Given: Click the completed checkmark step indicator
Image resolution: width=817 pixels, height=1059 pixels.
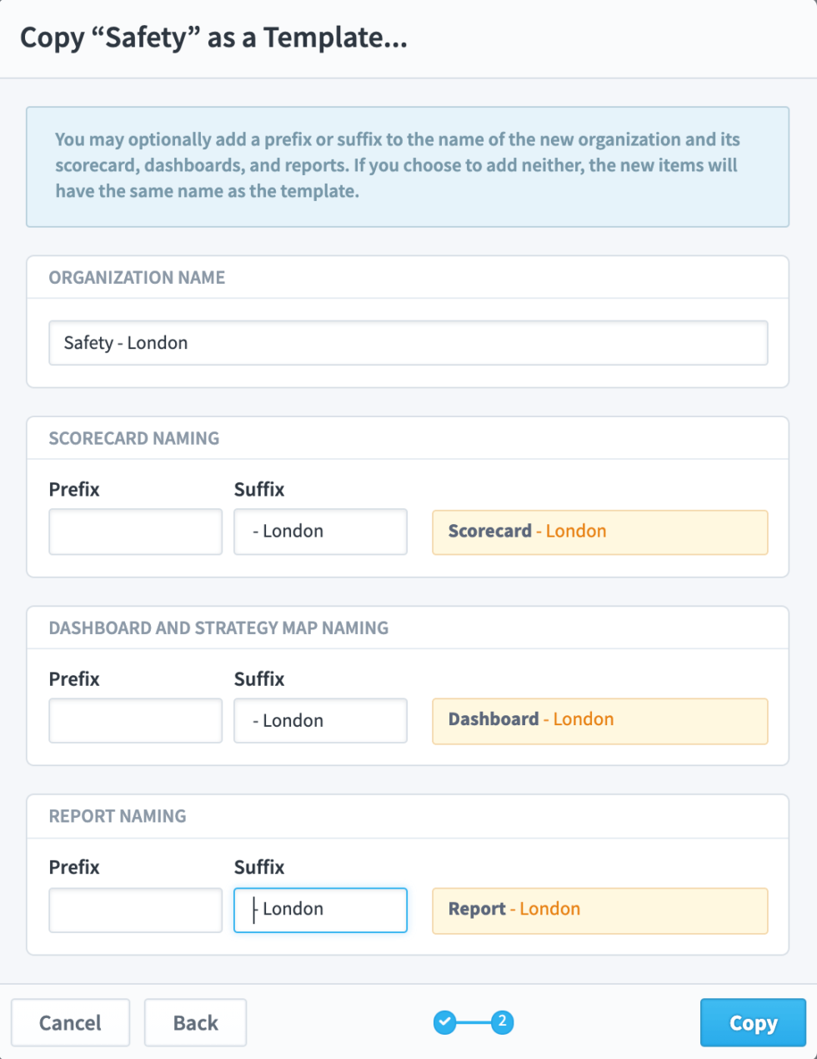Looking at the screenshot, I should pyautogui.click(x=444, y=1022).
